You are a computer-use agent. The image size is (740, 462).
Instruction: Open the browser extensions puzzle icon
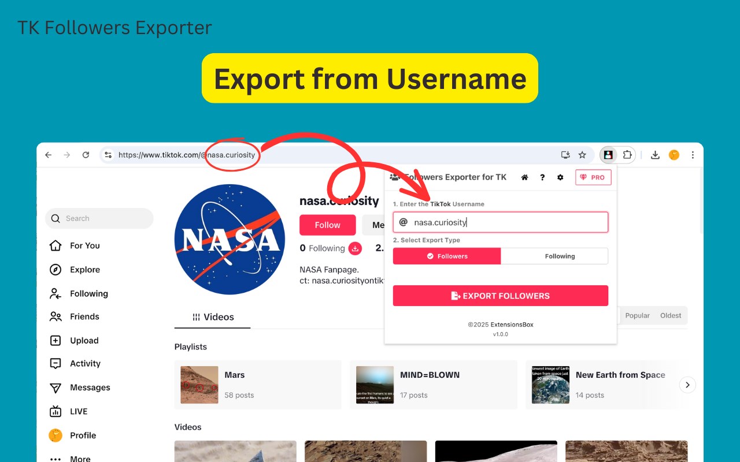pyautogui.click(x=627, y=155)
